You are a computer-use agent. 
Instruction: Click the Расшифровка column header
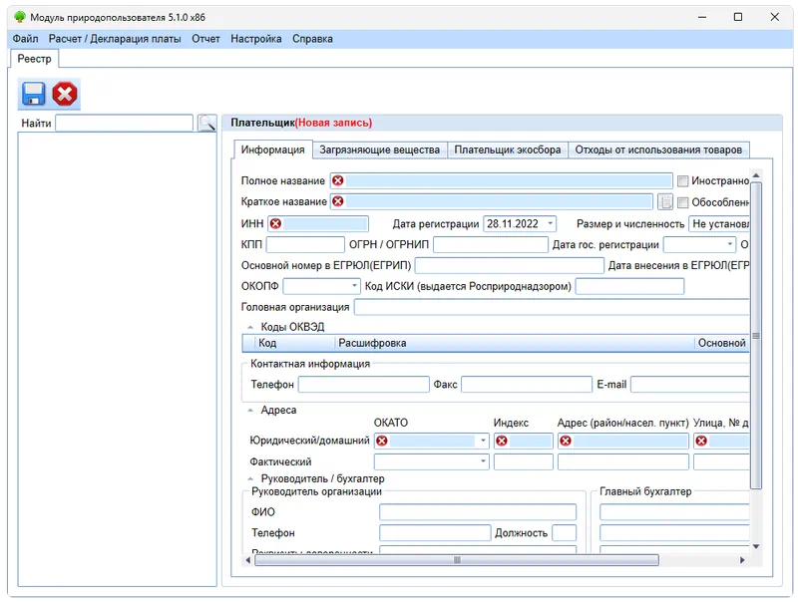click(514, 343)
